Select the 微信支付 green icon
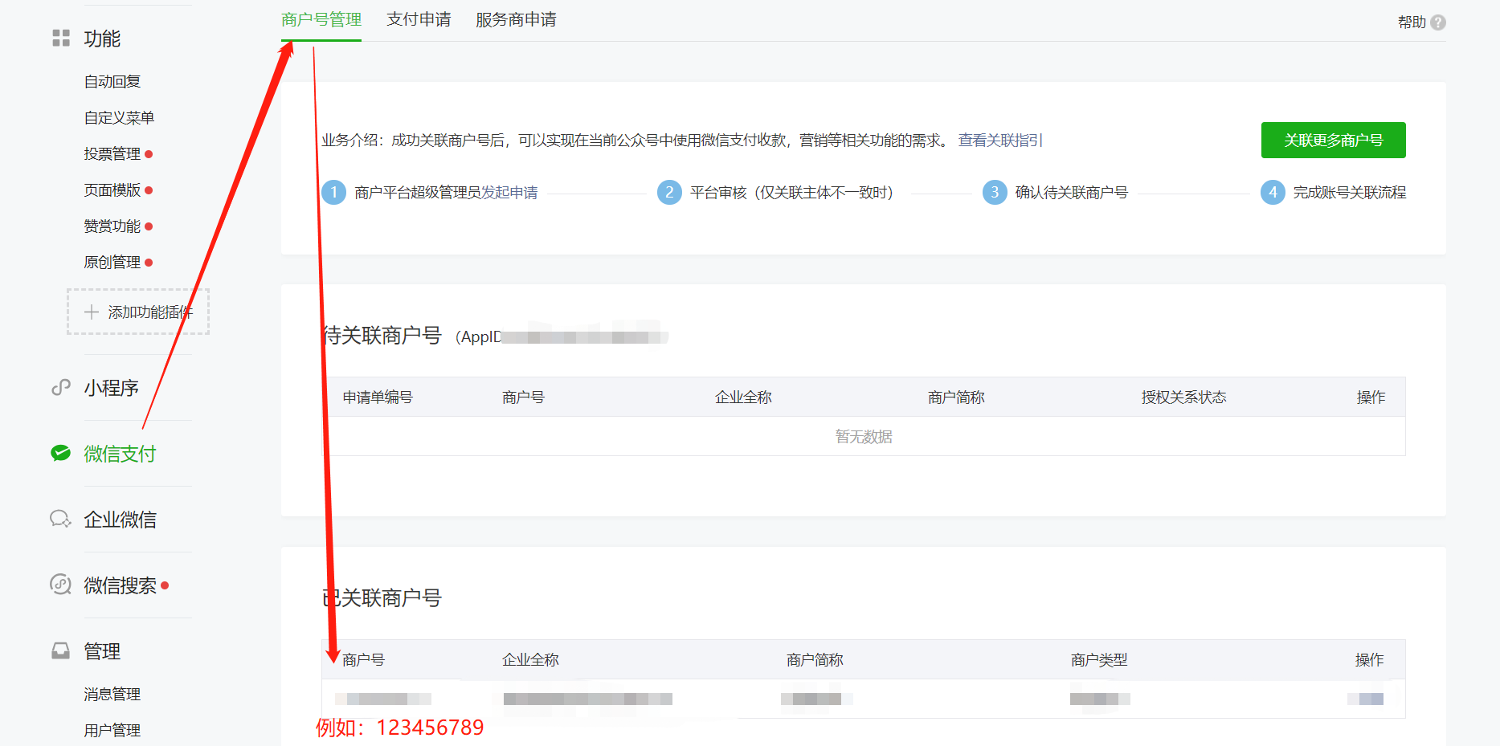Screen dimensions: 1500x746 click(60, 453)
